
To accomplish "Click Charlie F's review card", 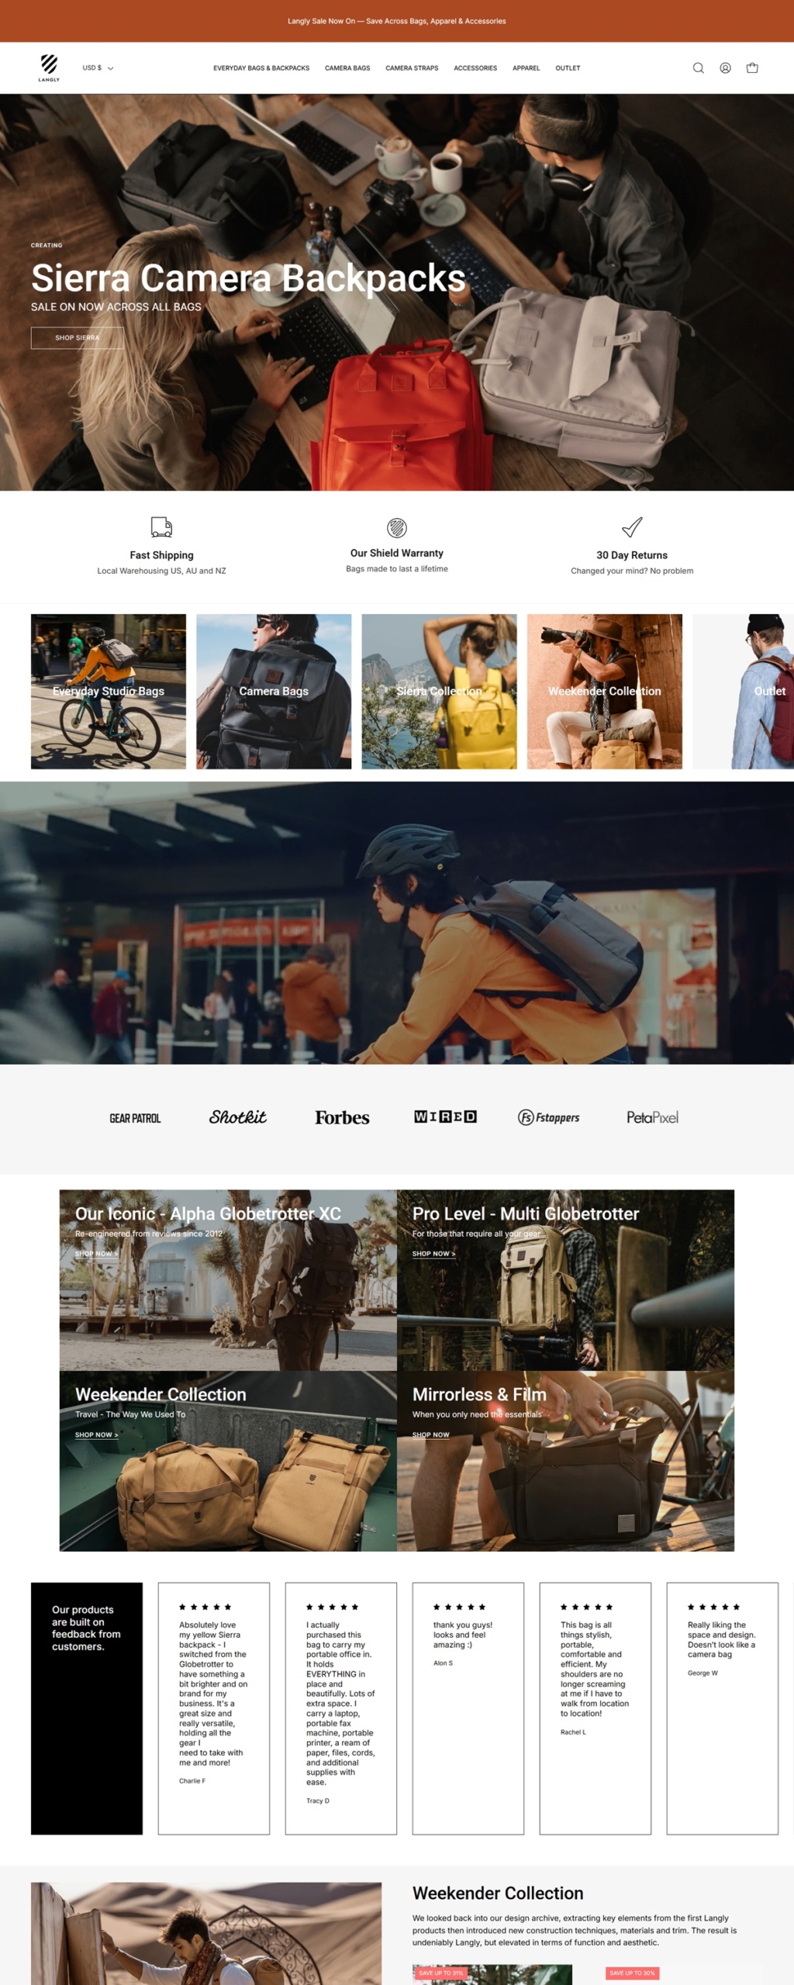I will point(214,1708).
